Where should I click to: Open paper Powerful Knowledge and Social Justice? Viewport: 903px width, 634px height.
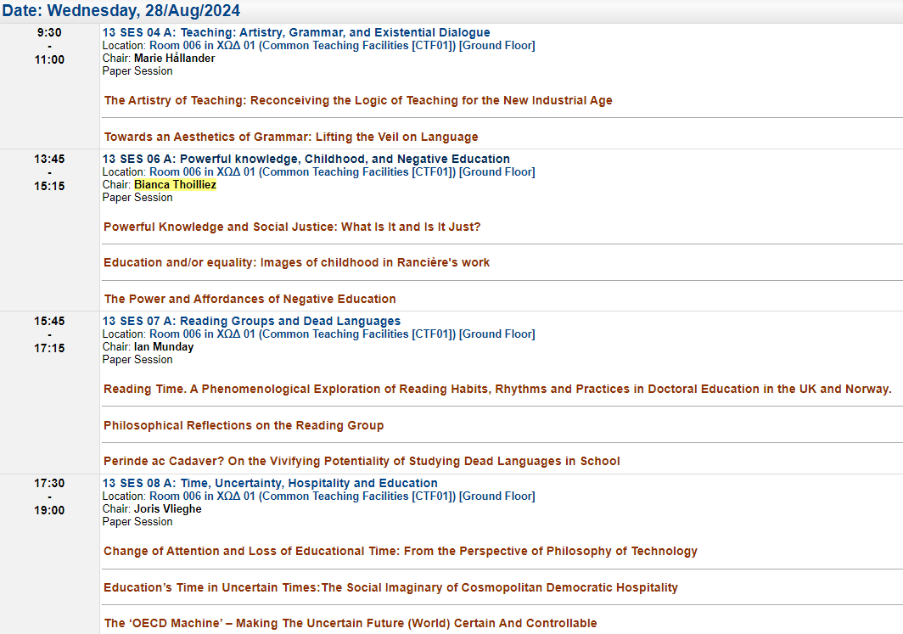click(x=292, y=227)
